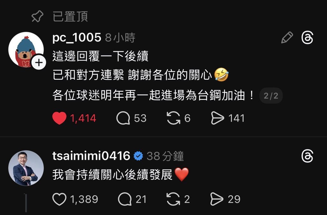Tap the 2/2 thread indicator badge
The image size is (327, 215).
click(x=271, y=96)
